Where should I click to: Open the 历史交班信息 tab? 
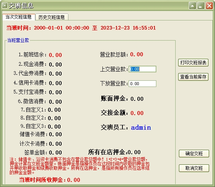point(52,17)
